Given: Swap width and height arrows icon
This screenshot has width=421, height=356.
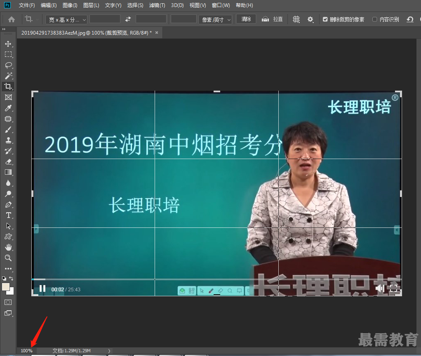Looking at the screenshot, I should pyautogui.click(x=128, y=19).
